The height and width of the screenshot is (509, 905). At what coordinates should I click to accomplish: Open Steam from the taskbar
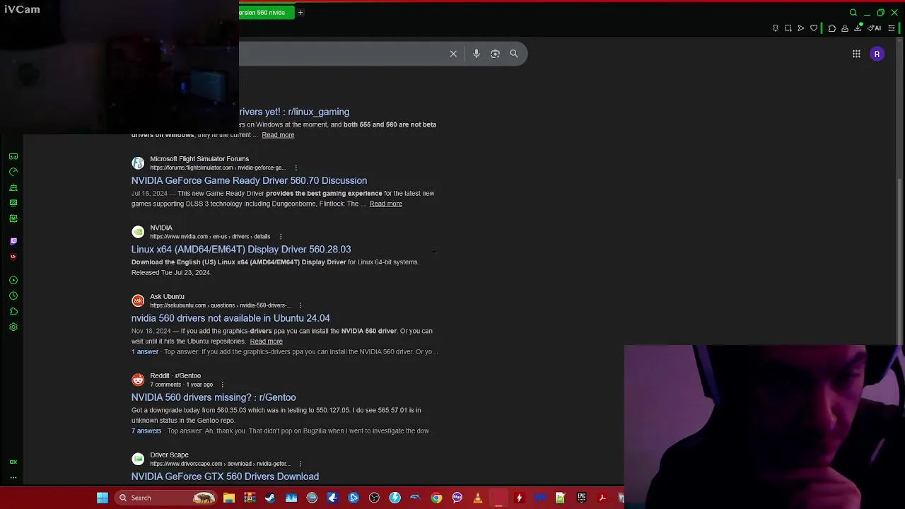pyautogui.click(x=270, y=498)
